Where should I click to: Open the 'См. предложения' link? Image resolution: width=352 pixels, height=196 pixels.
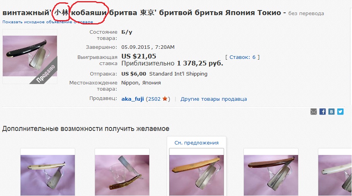coord(197,143)
